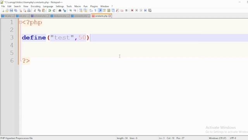Image resolution: width=248 pixels, height=140 pixels.
Task: Open the Search menu
Action: click(x=17, y=6)
